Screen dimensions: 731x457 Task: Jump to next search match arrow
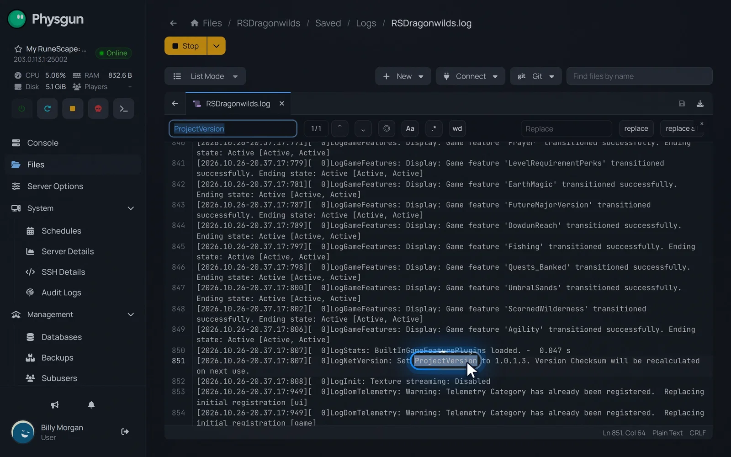pos(363,128)
